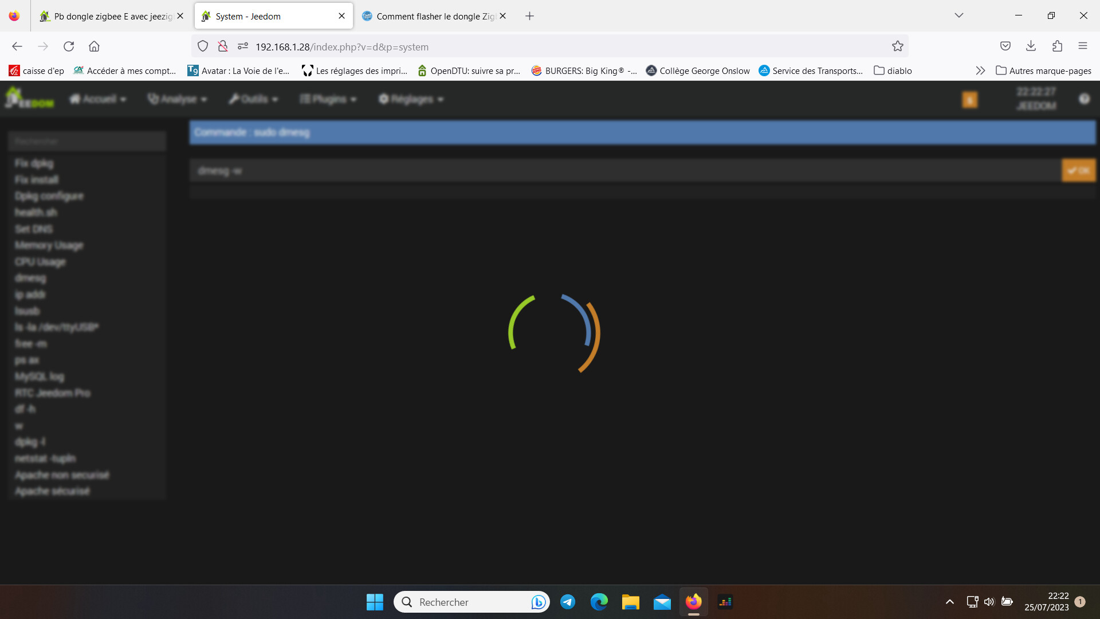Click the Firefox reload page icon
Screen dimensions: 1100x619
coord(69,46)
